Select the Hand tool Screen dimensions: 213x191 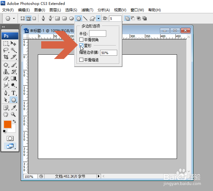pyautogui.click(x=6, y=114)
